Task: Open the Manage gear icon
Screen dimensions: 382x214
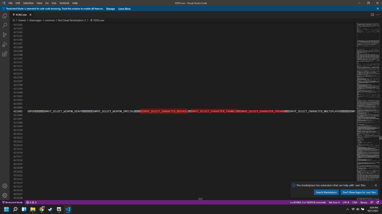Action: (5, 195)
